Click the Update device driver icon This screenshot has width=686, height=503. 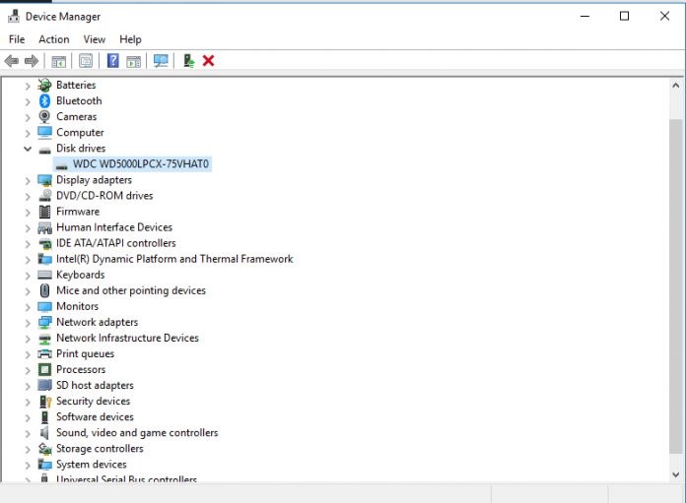point(188,61)
